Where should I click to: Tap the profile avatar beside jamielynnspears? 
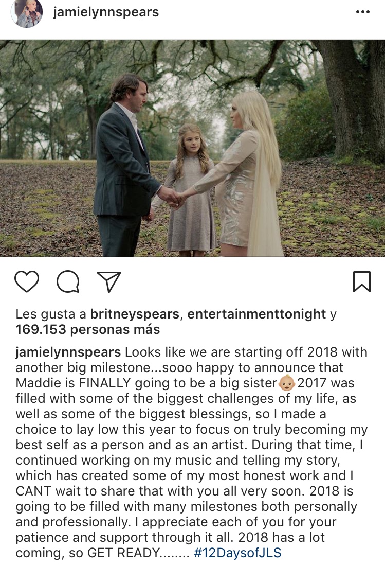click(26, 13)
